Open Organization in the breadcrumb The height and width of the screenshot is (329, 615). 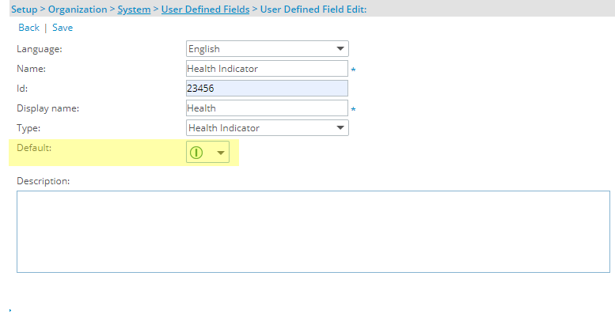[x=78, y=9]
